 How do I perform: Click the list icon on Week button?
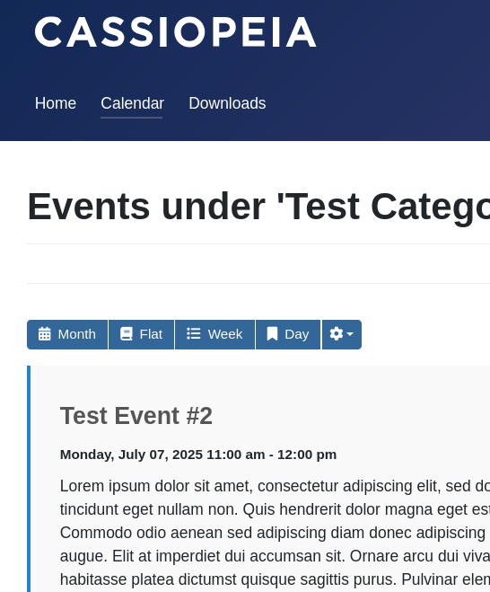(194, 334)
